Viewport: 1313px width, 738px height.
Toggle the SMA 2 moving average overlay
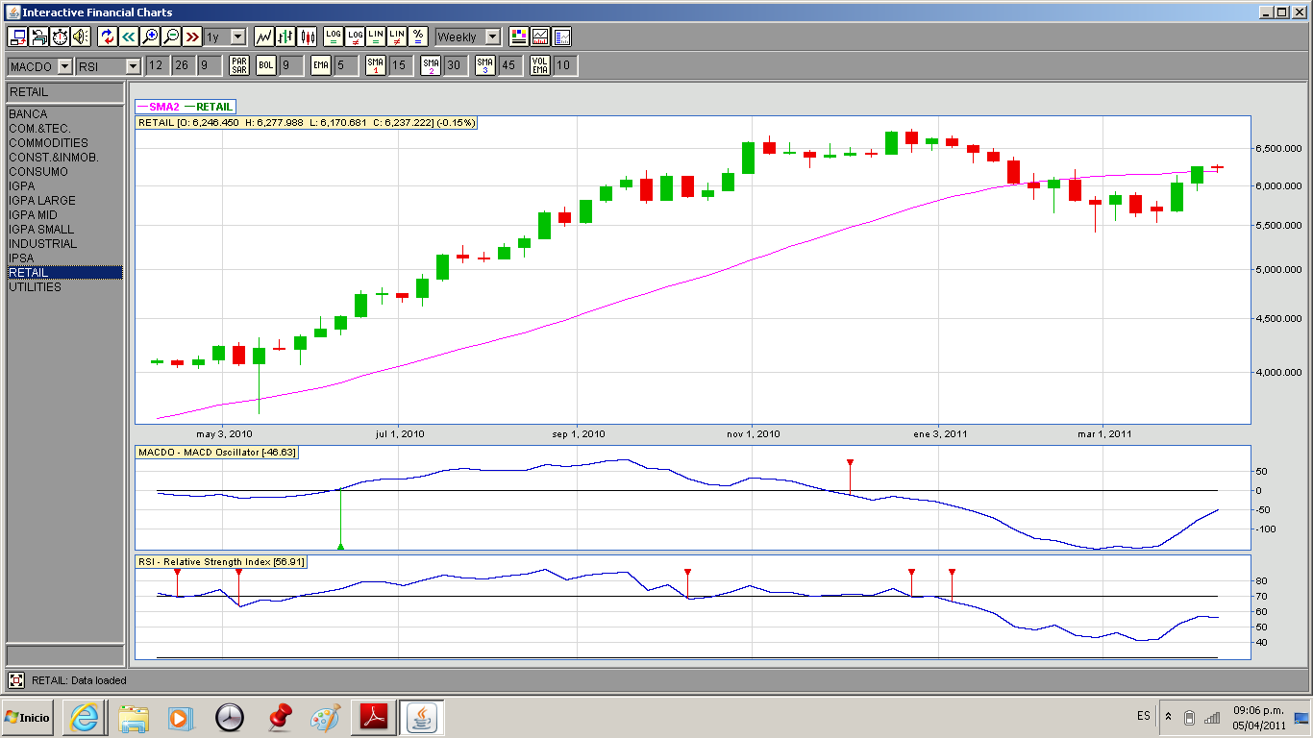pyautogui.click(x=432, y=65)
